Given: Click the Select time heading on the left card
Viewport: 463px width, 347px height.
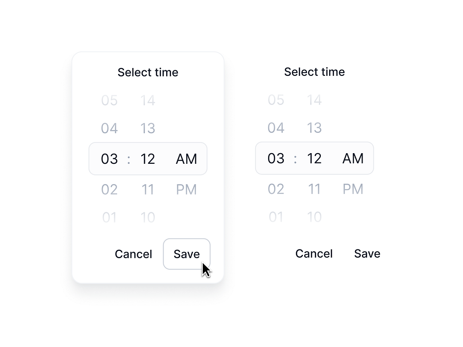Looking at the screenshot, I should coord(148,72).
